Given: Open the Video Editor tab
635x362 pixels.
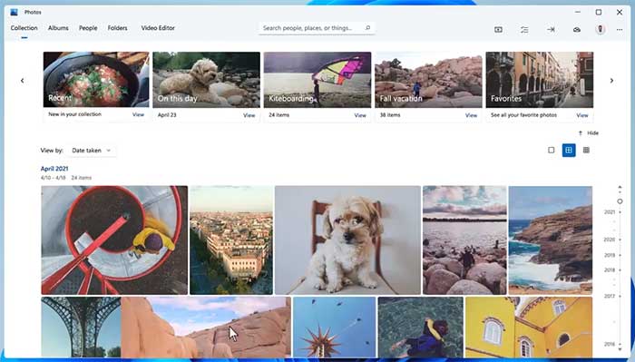Looking at the screenshot, I should (x=158, y=28).
